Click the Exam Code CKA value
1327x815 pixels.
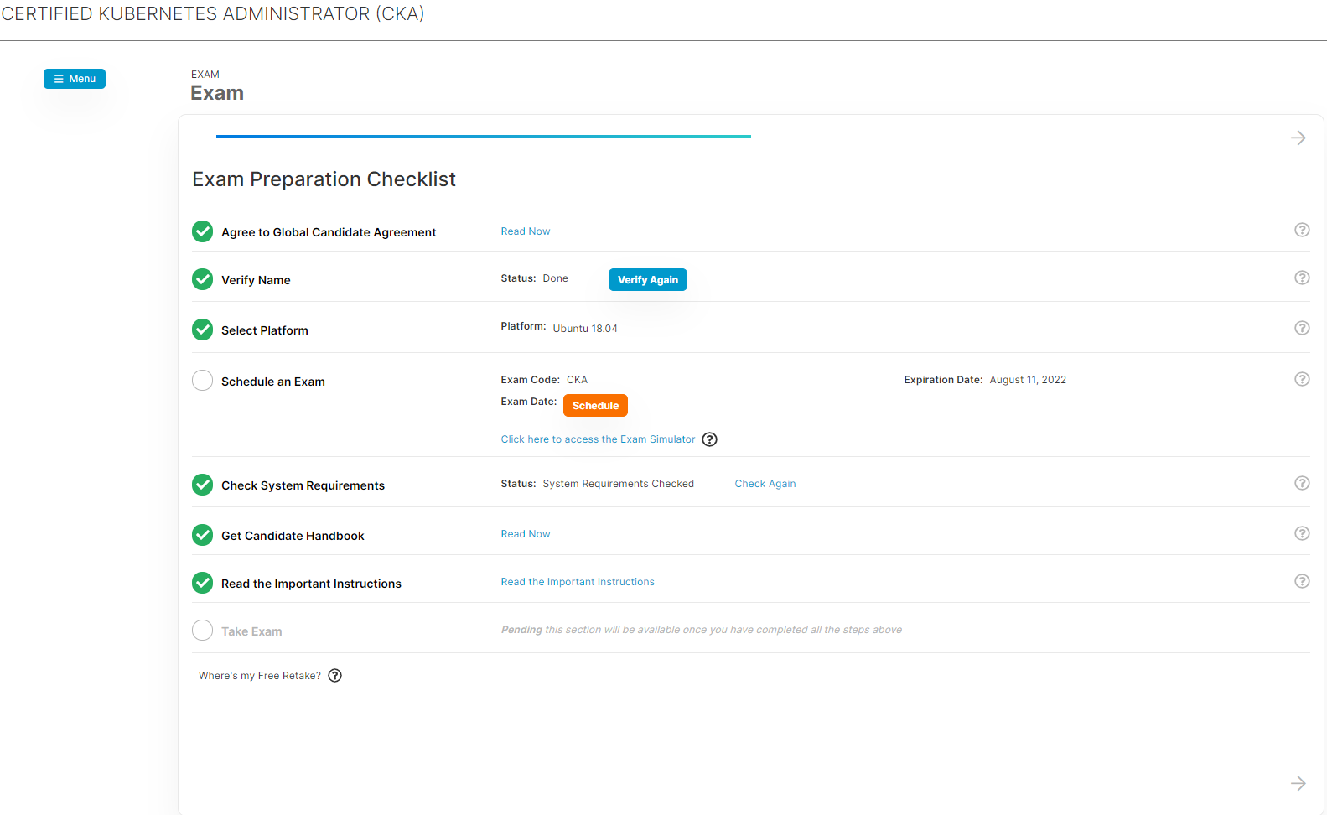click(577, 380)
